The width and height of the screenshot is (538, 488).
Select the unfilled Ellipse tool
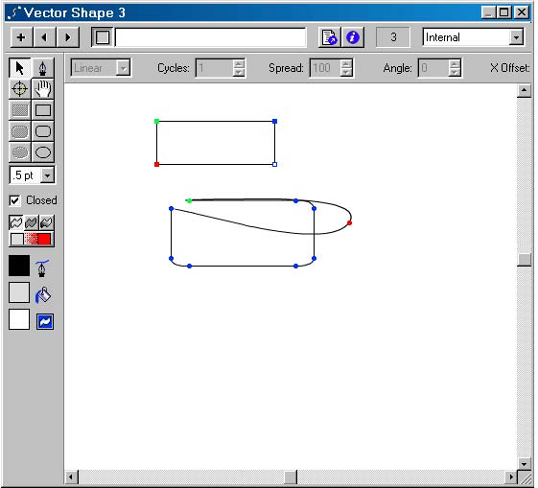42,152
